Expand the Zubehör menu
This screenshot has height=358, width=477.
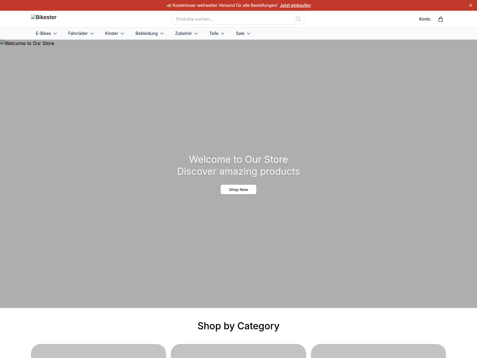186,33
